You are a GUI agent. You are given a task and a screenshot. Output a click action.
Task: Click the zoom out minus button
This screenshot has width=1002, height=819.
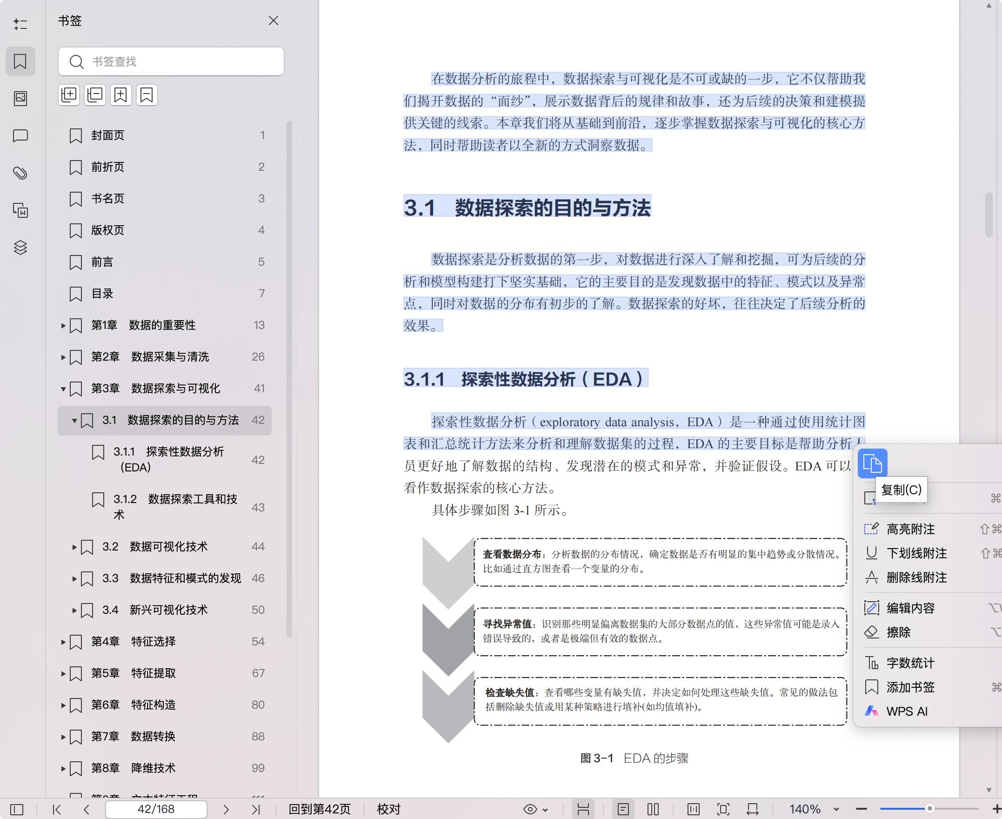point(862,810)
